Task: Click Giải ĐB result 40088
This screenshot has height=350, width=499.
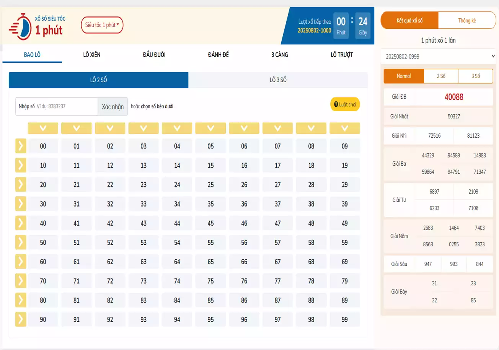Action: (454, 97)
